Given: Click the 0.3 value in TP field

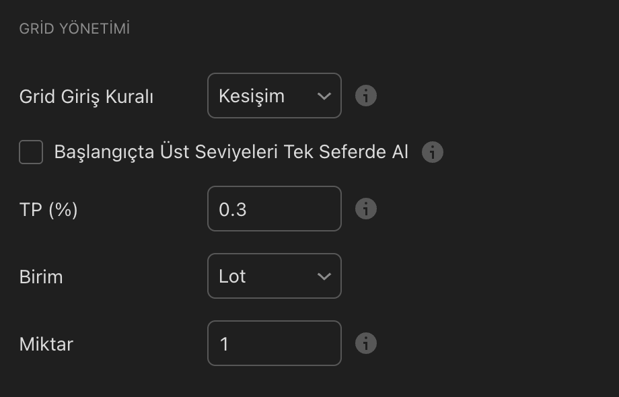Looking at the screenshot, I should 233,210.
